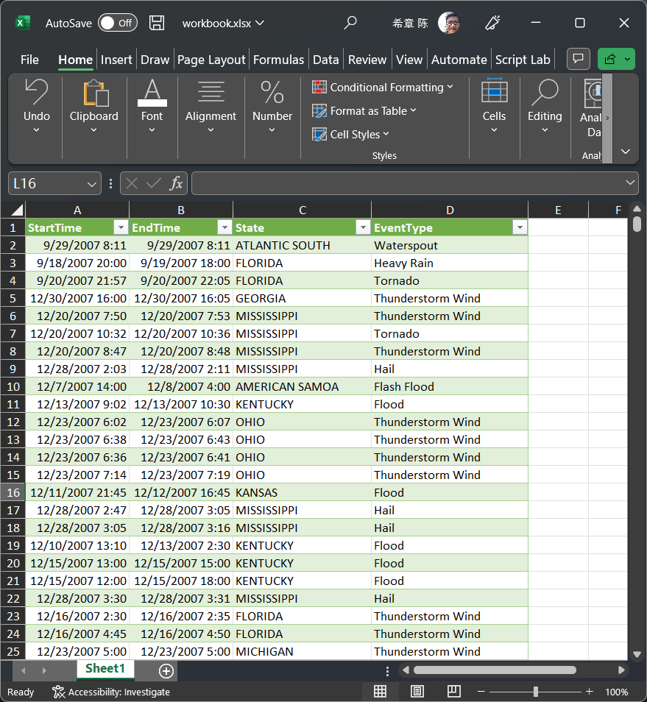Viewport: 647px width, 702px height.
Task: Save the workbook with the floppy disk icon
Action: point(156,23)
